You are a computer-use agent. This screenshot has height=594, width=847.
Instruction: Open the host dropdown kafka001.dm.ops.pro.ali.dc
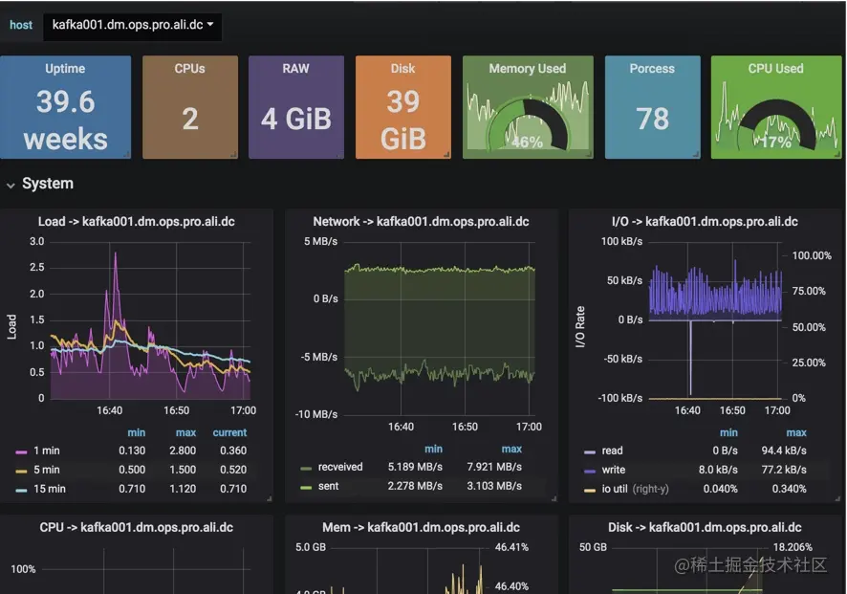[x=132, y=26]
